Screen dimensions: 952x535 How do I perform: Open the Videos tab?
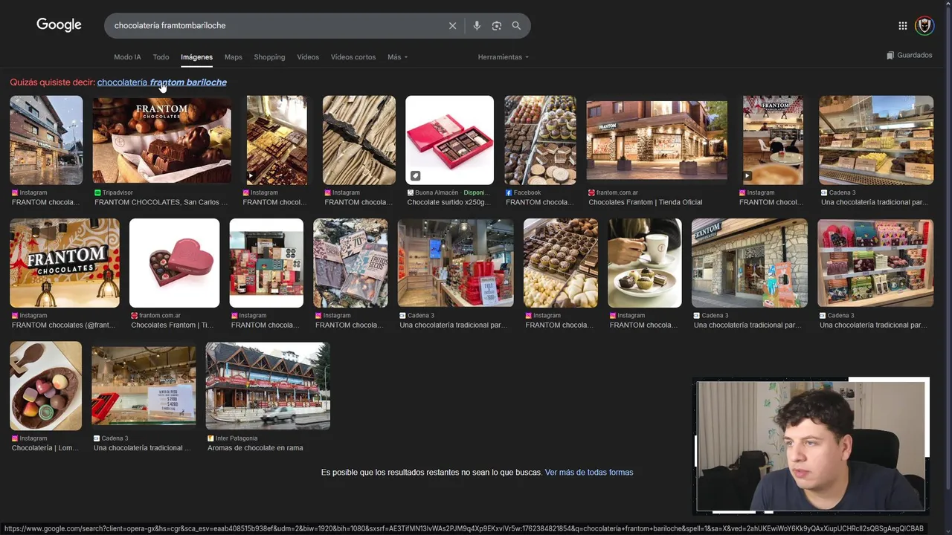coord(308,57)
